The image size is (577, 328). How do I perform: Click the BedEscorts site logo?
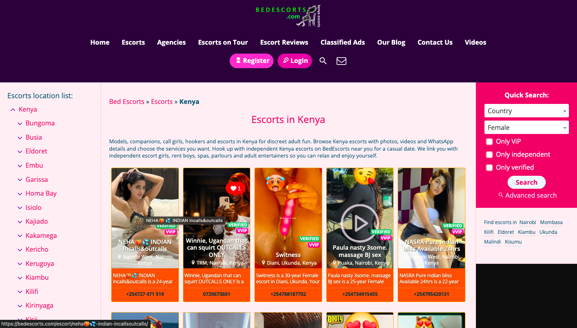tap(288, 16)
